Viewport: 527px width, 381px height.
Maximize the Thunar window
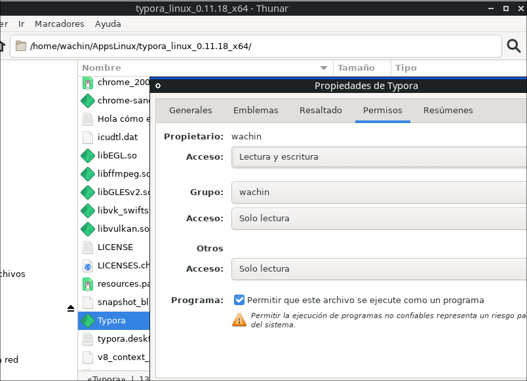(505, 9)
